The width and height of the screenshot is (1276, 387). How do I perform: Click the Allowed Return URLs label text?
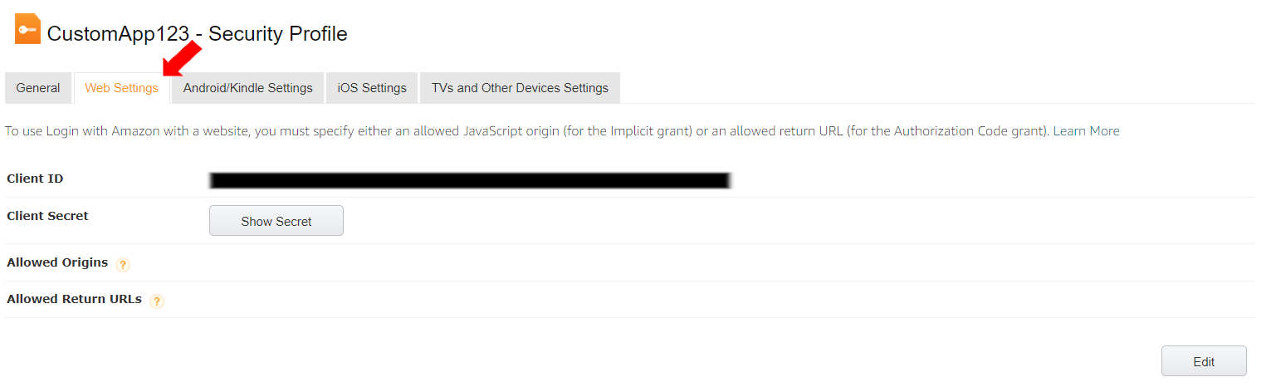click(74, 299)
